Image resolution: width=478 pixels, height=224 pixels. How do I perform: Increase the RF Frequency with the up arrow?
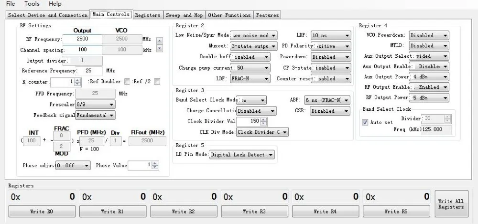pyautogui.click(x=160, y=41)
